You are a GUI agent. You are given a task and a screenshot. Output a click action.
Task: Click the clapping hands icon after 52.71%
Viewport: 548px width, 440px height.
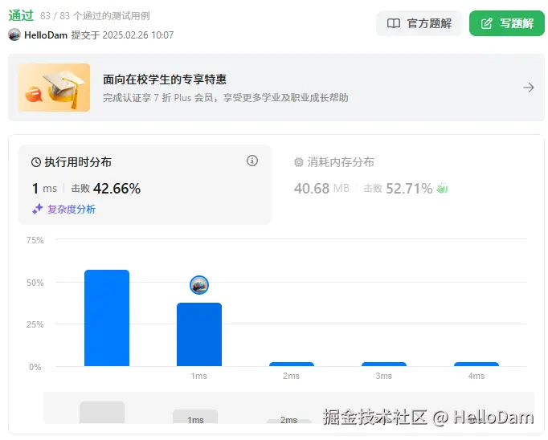pyautogui.click(x=442, y=188)
